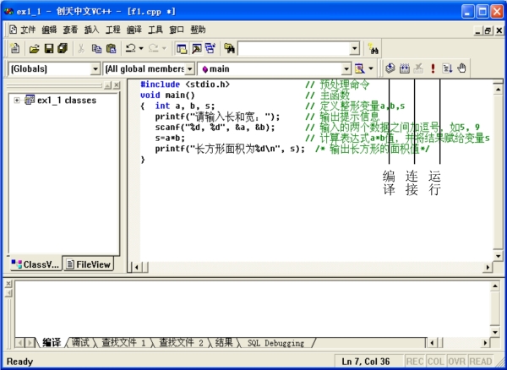Viewport: 507px width, 370px height.
Task: Click the Paste clipboard icon
Action: tap(111, 49)
